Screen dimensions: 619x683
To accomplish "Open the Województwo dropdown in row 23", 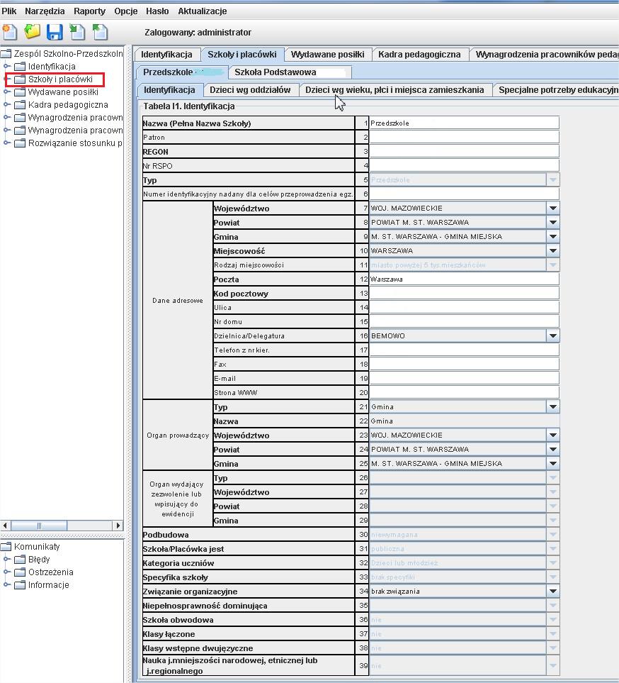I will (553, 435).
